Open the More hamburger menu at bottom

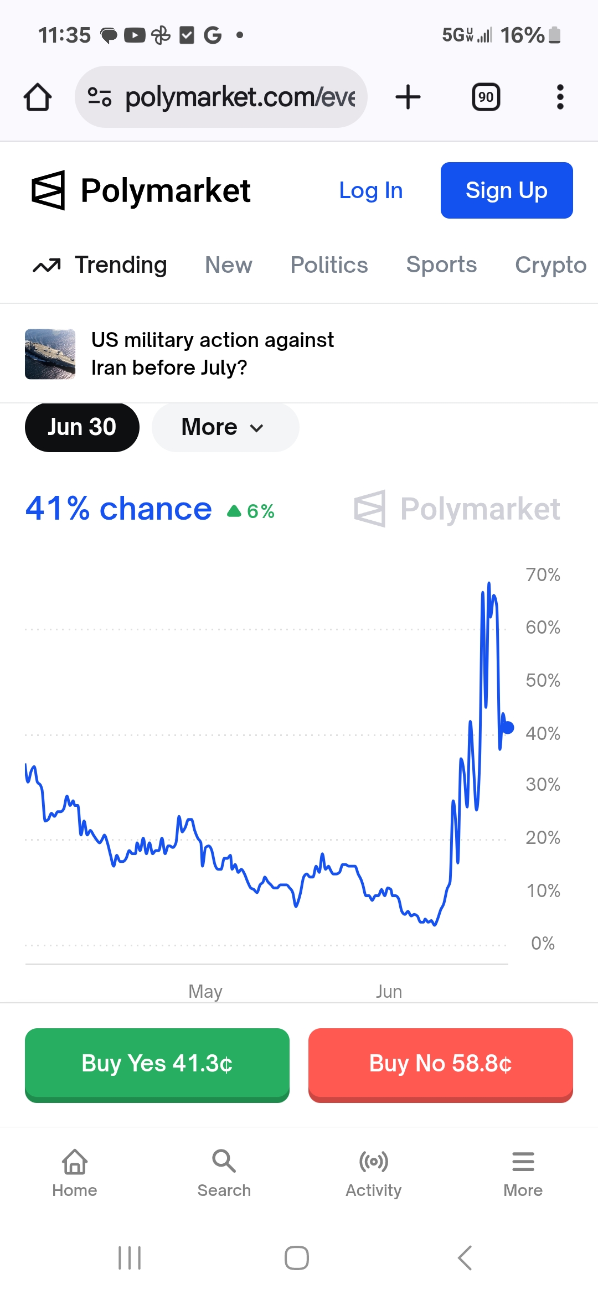click(523, 1173)
